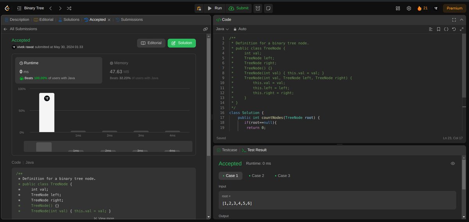
Task: Expand code with View more
Action: [x=104, y=218]
